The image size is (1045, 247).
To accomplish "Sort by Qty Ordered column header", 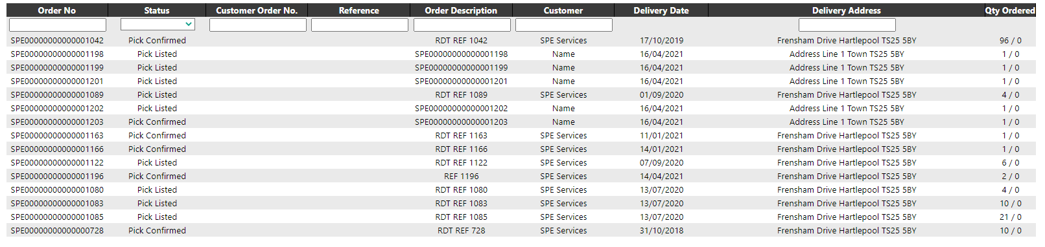I will [1010, 10].
